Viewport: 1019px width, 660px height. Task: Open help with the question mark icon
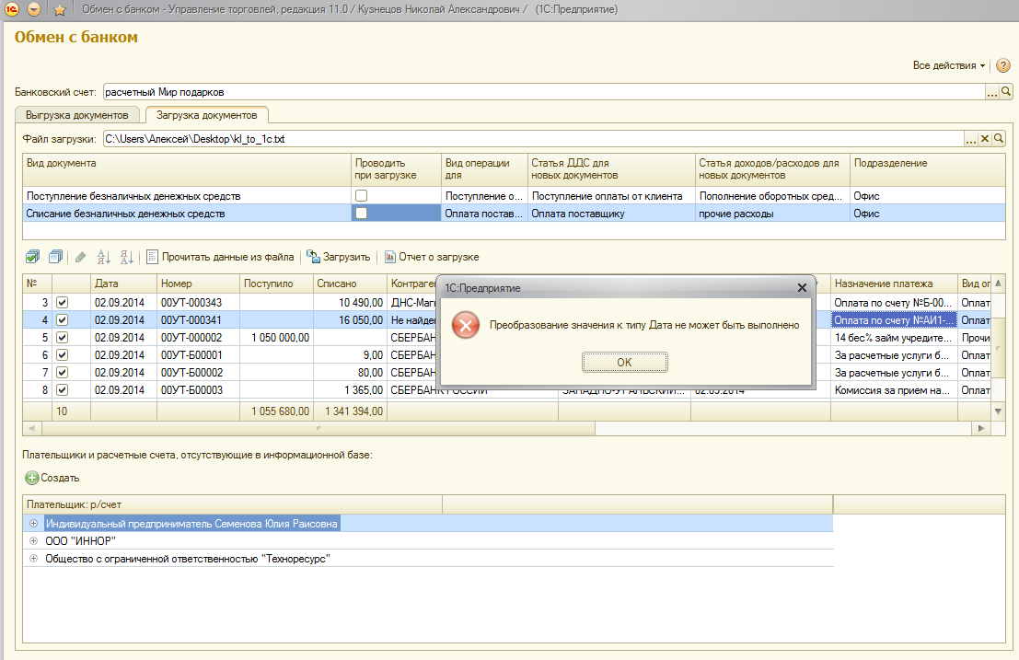(1003, 66)
